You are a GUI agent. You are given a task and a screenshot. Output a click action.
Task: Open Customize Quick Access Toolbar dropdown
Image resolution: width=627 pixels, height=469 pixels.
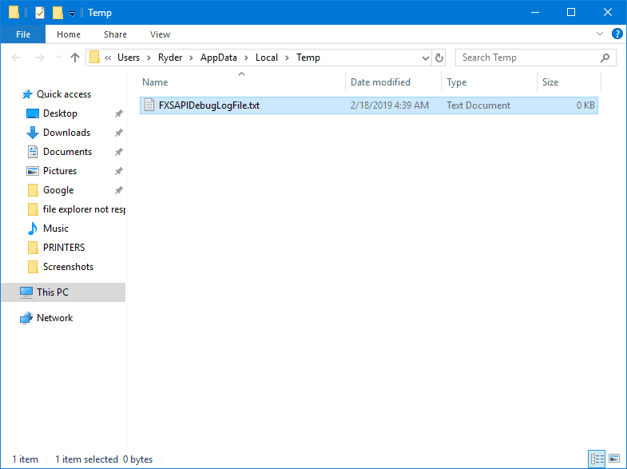[x=72, y=14]
